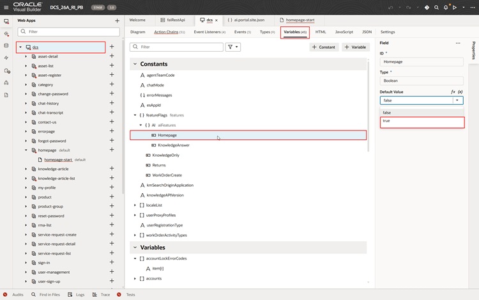479x300 pixels.
Task: Click the (x) variable picker icon
Action: [460, 91]
